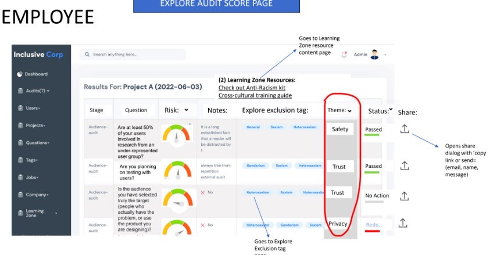Click the share icon in the Privacy row

coord(405,222)
